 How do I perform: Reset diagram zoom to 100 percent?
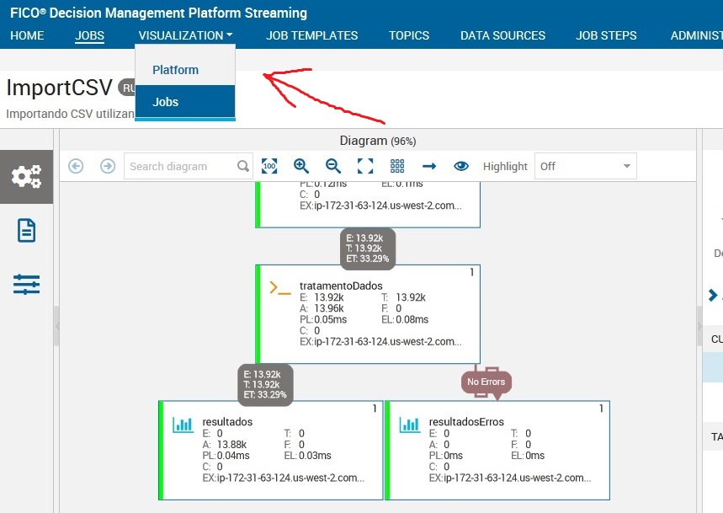[269, 166]
